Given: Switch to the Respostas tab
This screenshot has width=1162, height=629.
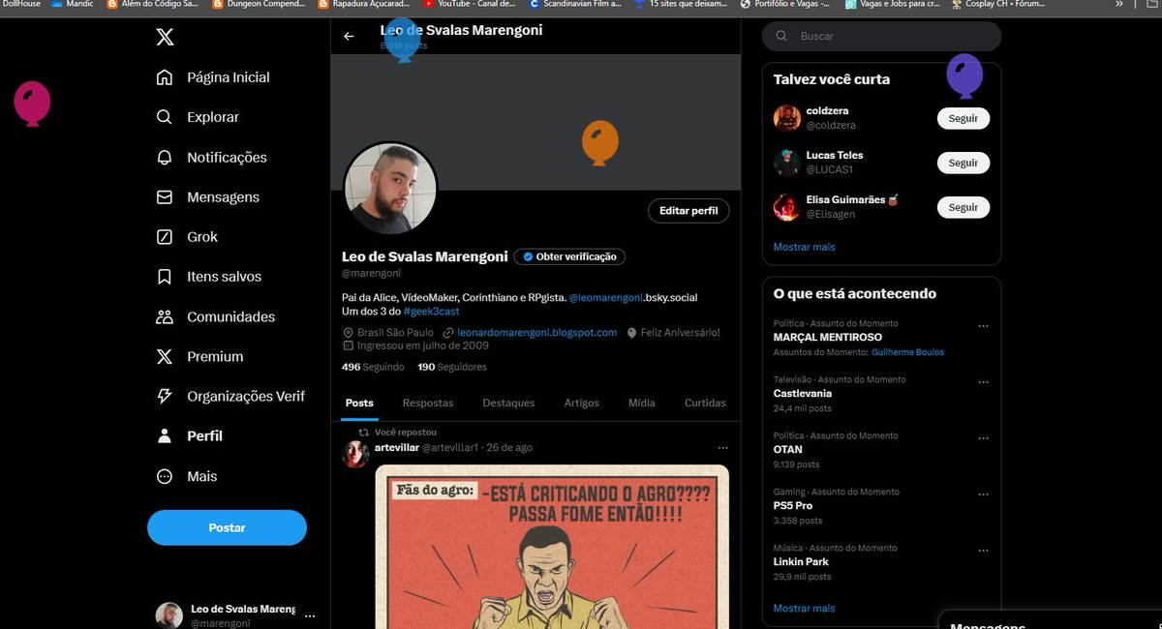Looking at the screenshot, I should [428, 403].
